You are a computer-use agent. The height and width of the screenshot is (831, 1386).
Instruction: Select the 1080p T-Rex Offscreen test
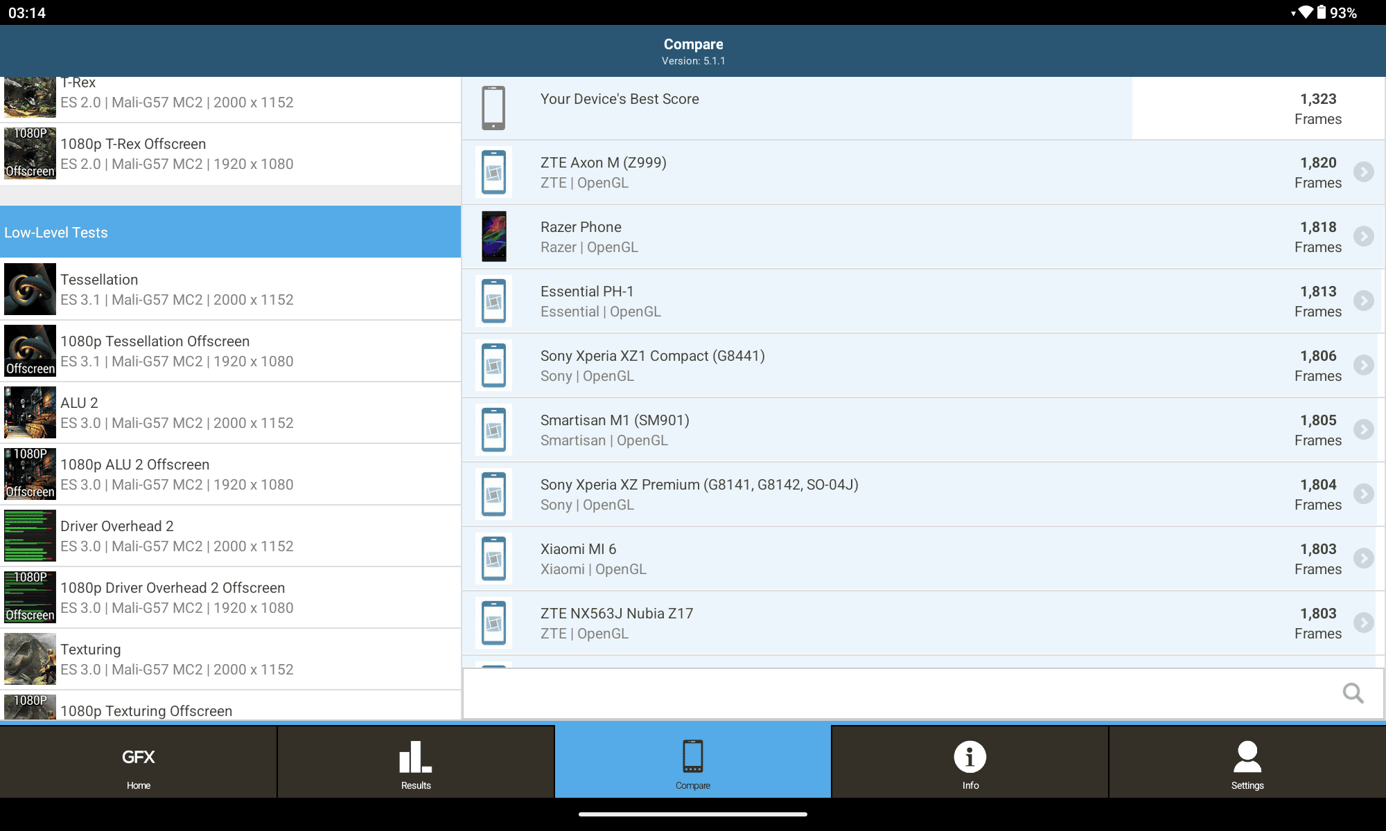click(230, 154)
